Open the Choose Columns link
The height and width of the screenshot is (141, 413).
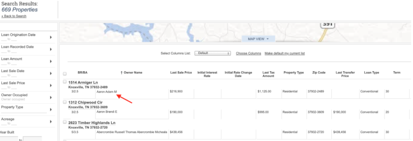[x=248, y=53]
